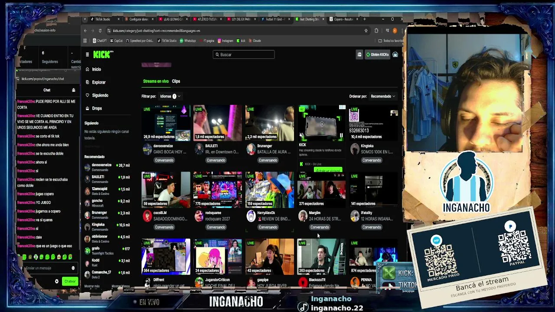Open the Margiim stream thumbnail
The width and height of the screenshot is (555, 312).
(x=322, y=190)
